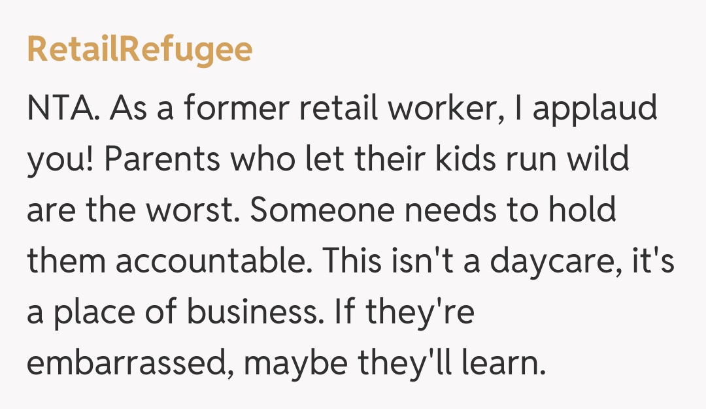Open the RetailRefugee user profile
706x409 pixels.
click(x=139, y=50)
